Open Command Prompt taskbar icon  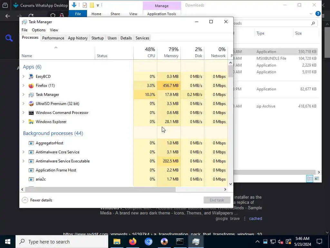180,242
